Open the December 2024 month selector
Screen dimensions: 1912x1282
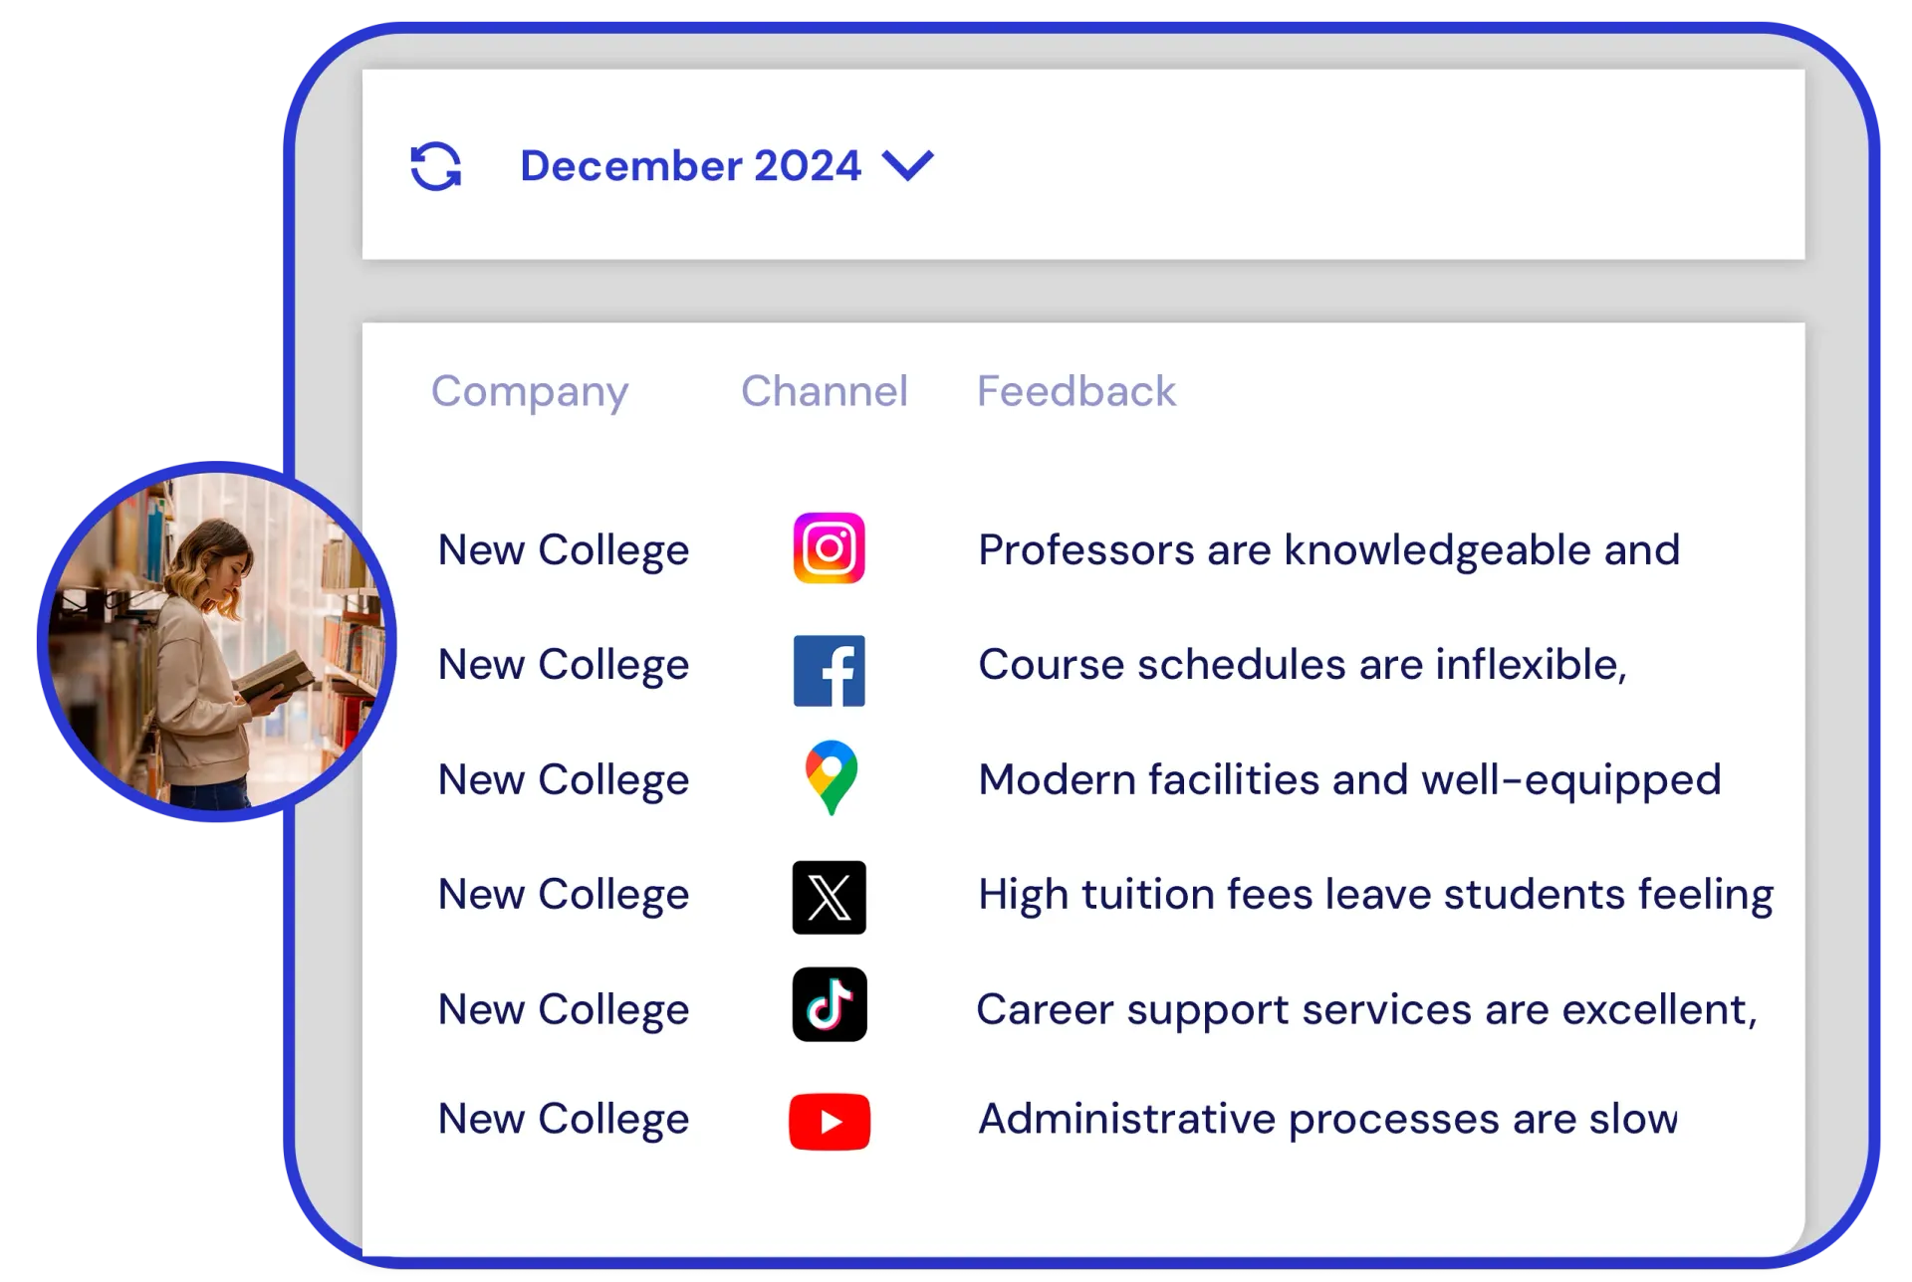coord(727,165)
